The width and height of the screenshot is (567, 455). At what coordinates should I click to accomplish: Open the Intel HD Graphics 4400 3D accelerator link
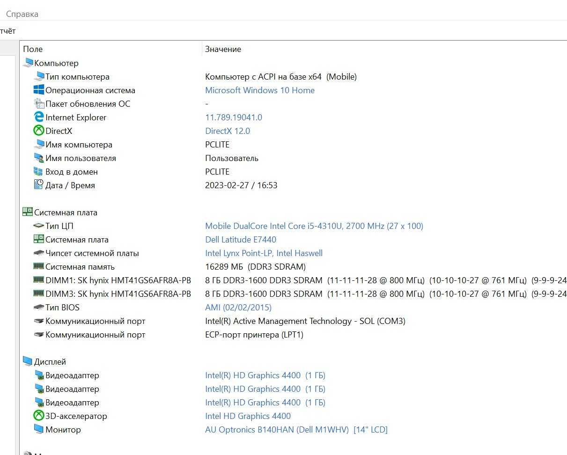(248, 416)
